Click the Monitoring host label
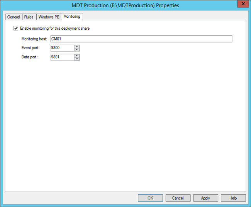Image resolution: width=251 pixels, height=207 pixels. (x=34, y=39)
